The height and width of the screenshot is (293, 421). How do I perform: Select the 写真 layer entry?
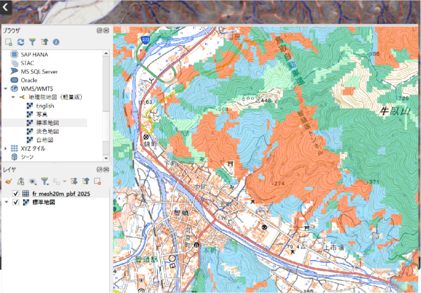[x=42, y=114]
